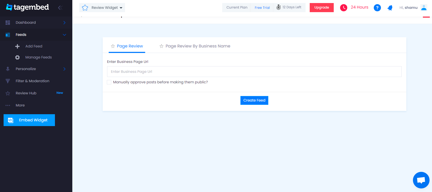
Task: Expand the Dashboard menu arrow
Action: pyautogui.click(x=64, y=23)
